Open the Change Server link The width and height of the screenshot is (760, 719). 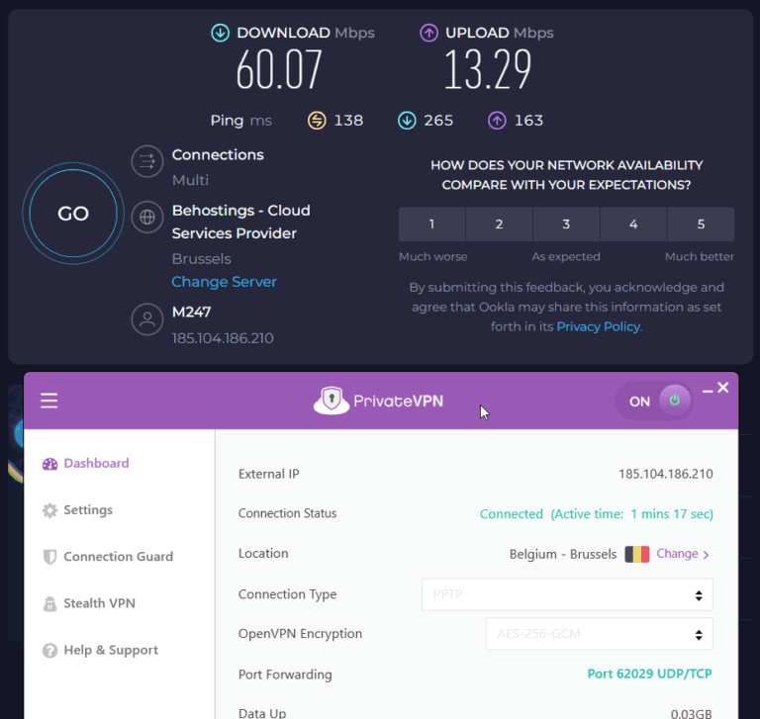point(224,282)
